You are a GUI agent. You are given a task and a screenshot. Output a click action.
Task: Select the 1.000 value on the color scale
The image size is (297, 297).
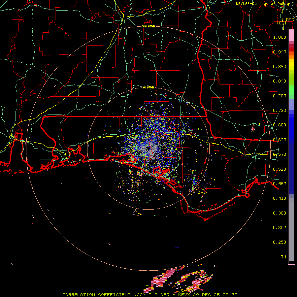[x=280, y=37]
